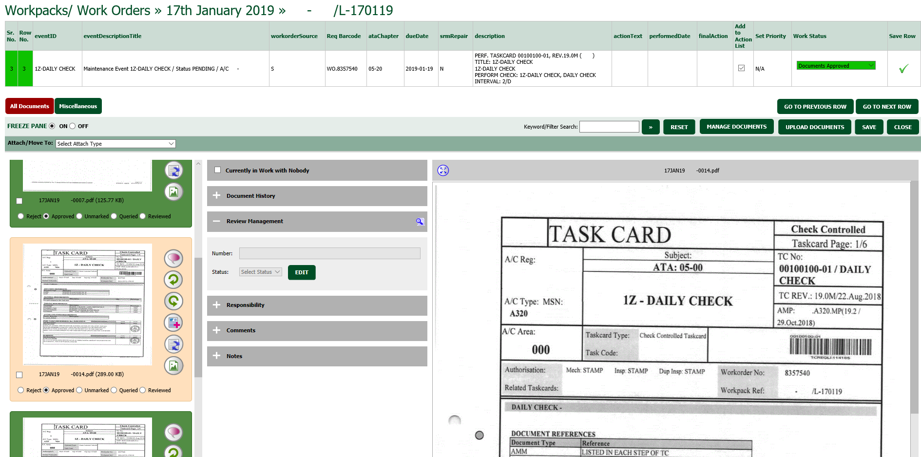This screenshot has height=457, width=921.
Task: Rotate the 0014.pdf document clockwise
Action: pyautogui.click(x=173, y=301)
